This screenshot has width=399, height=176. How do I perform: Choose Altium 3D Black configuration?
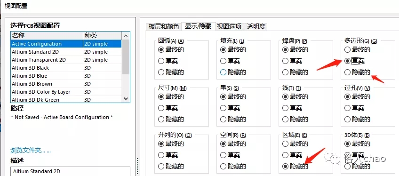coord(66,68)
